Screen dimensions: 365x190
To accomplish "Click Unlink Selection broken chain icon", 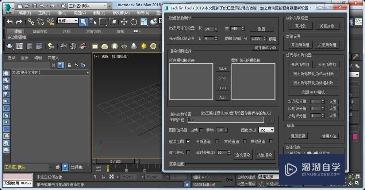I will point(41,21).
